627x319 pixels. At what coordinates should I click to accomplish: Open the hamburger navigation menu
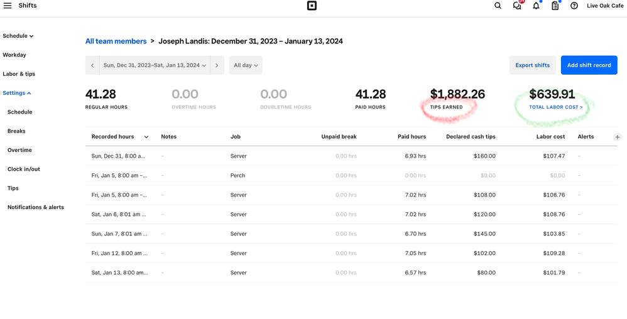click(x=8, y=6)
